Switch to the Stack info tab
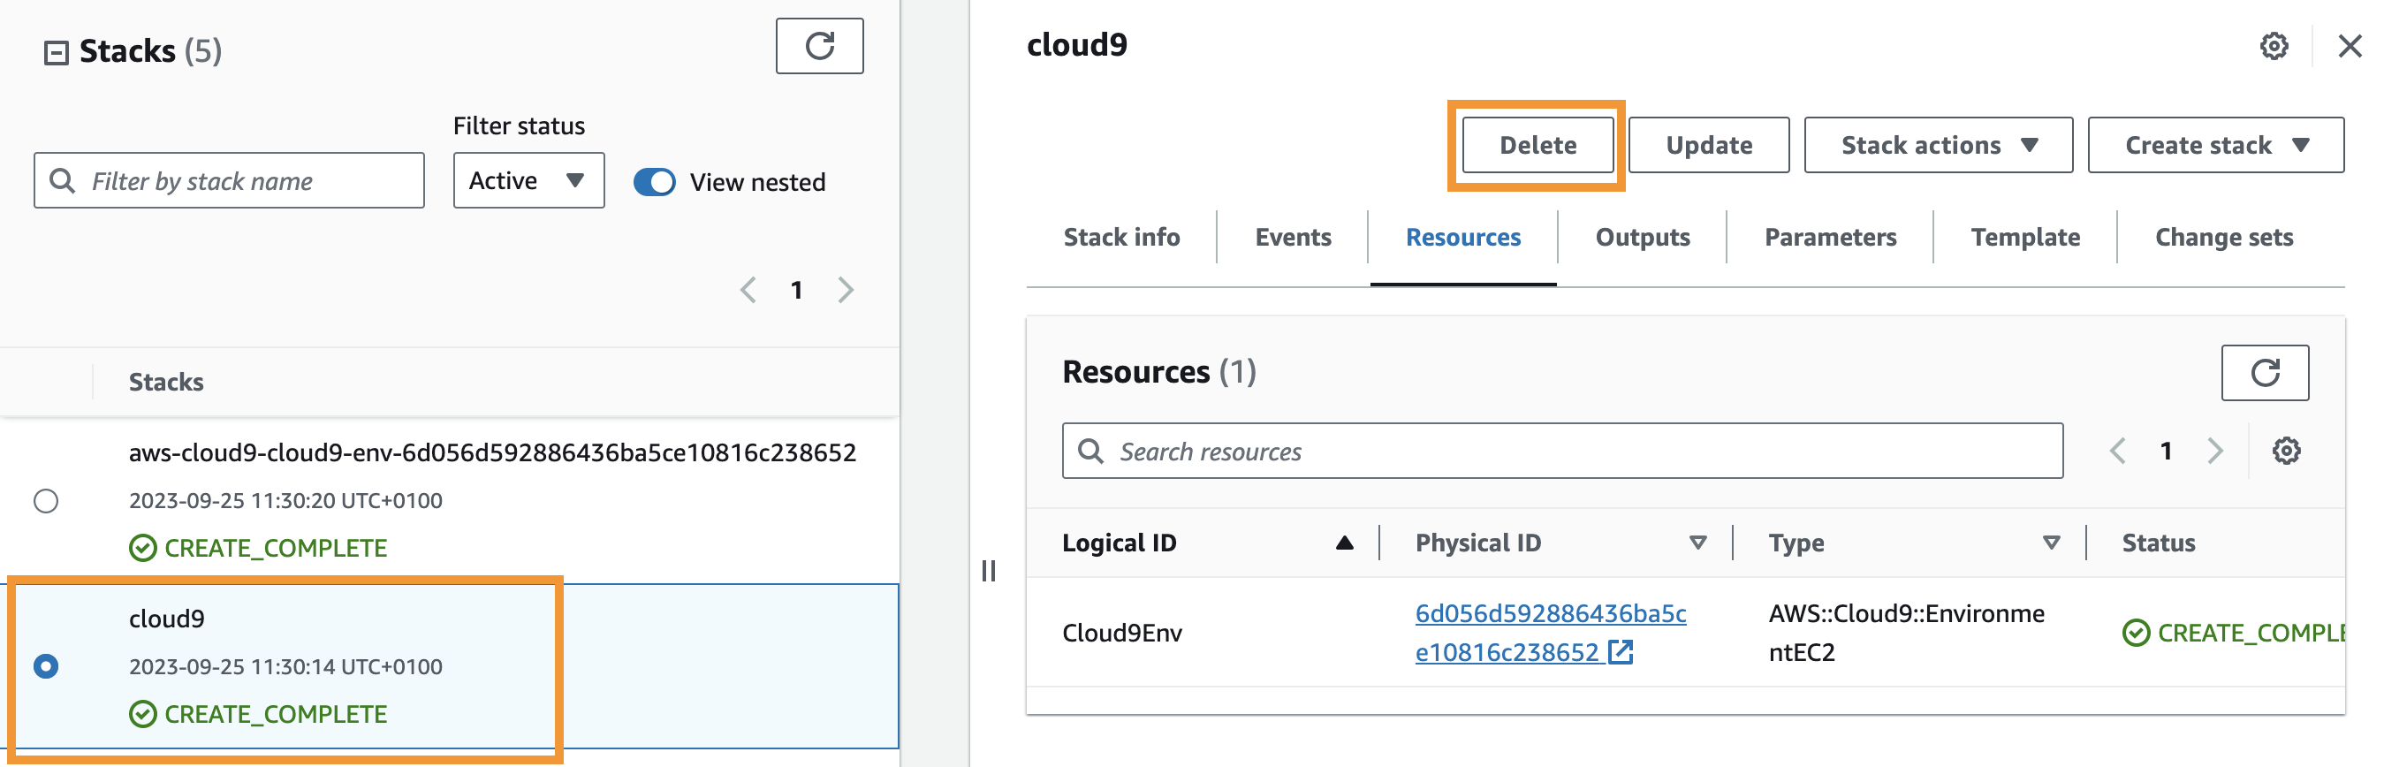Image resolution: width=2384 pixels, height=767 pixels. coord(1121,238)
